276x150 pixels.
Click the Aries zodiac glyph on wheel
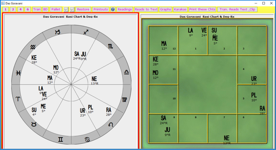pos(17,98)
